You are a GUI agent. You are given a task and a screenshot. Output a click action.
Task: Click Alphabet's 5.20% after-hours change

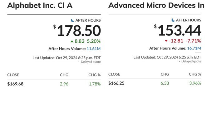tap(94, 41)
